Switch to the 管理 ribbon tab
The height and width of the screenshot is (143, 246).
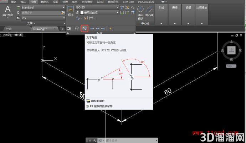65,2
